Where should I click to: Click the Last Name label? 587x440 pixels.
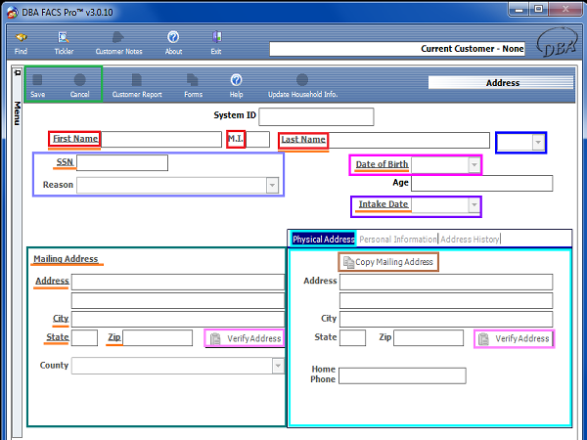[303, 140]
